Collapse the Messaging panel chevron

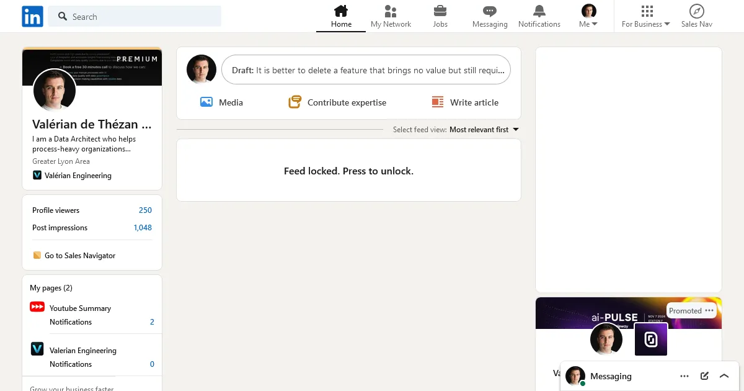724,375
